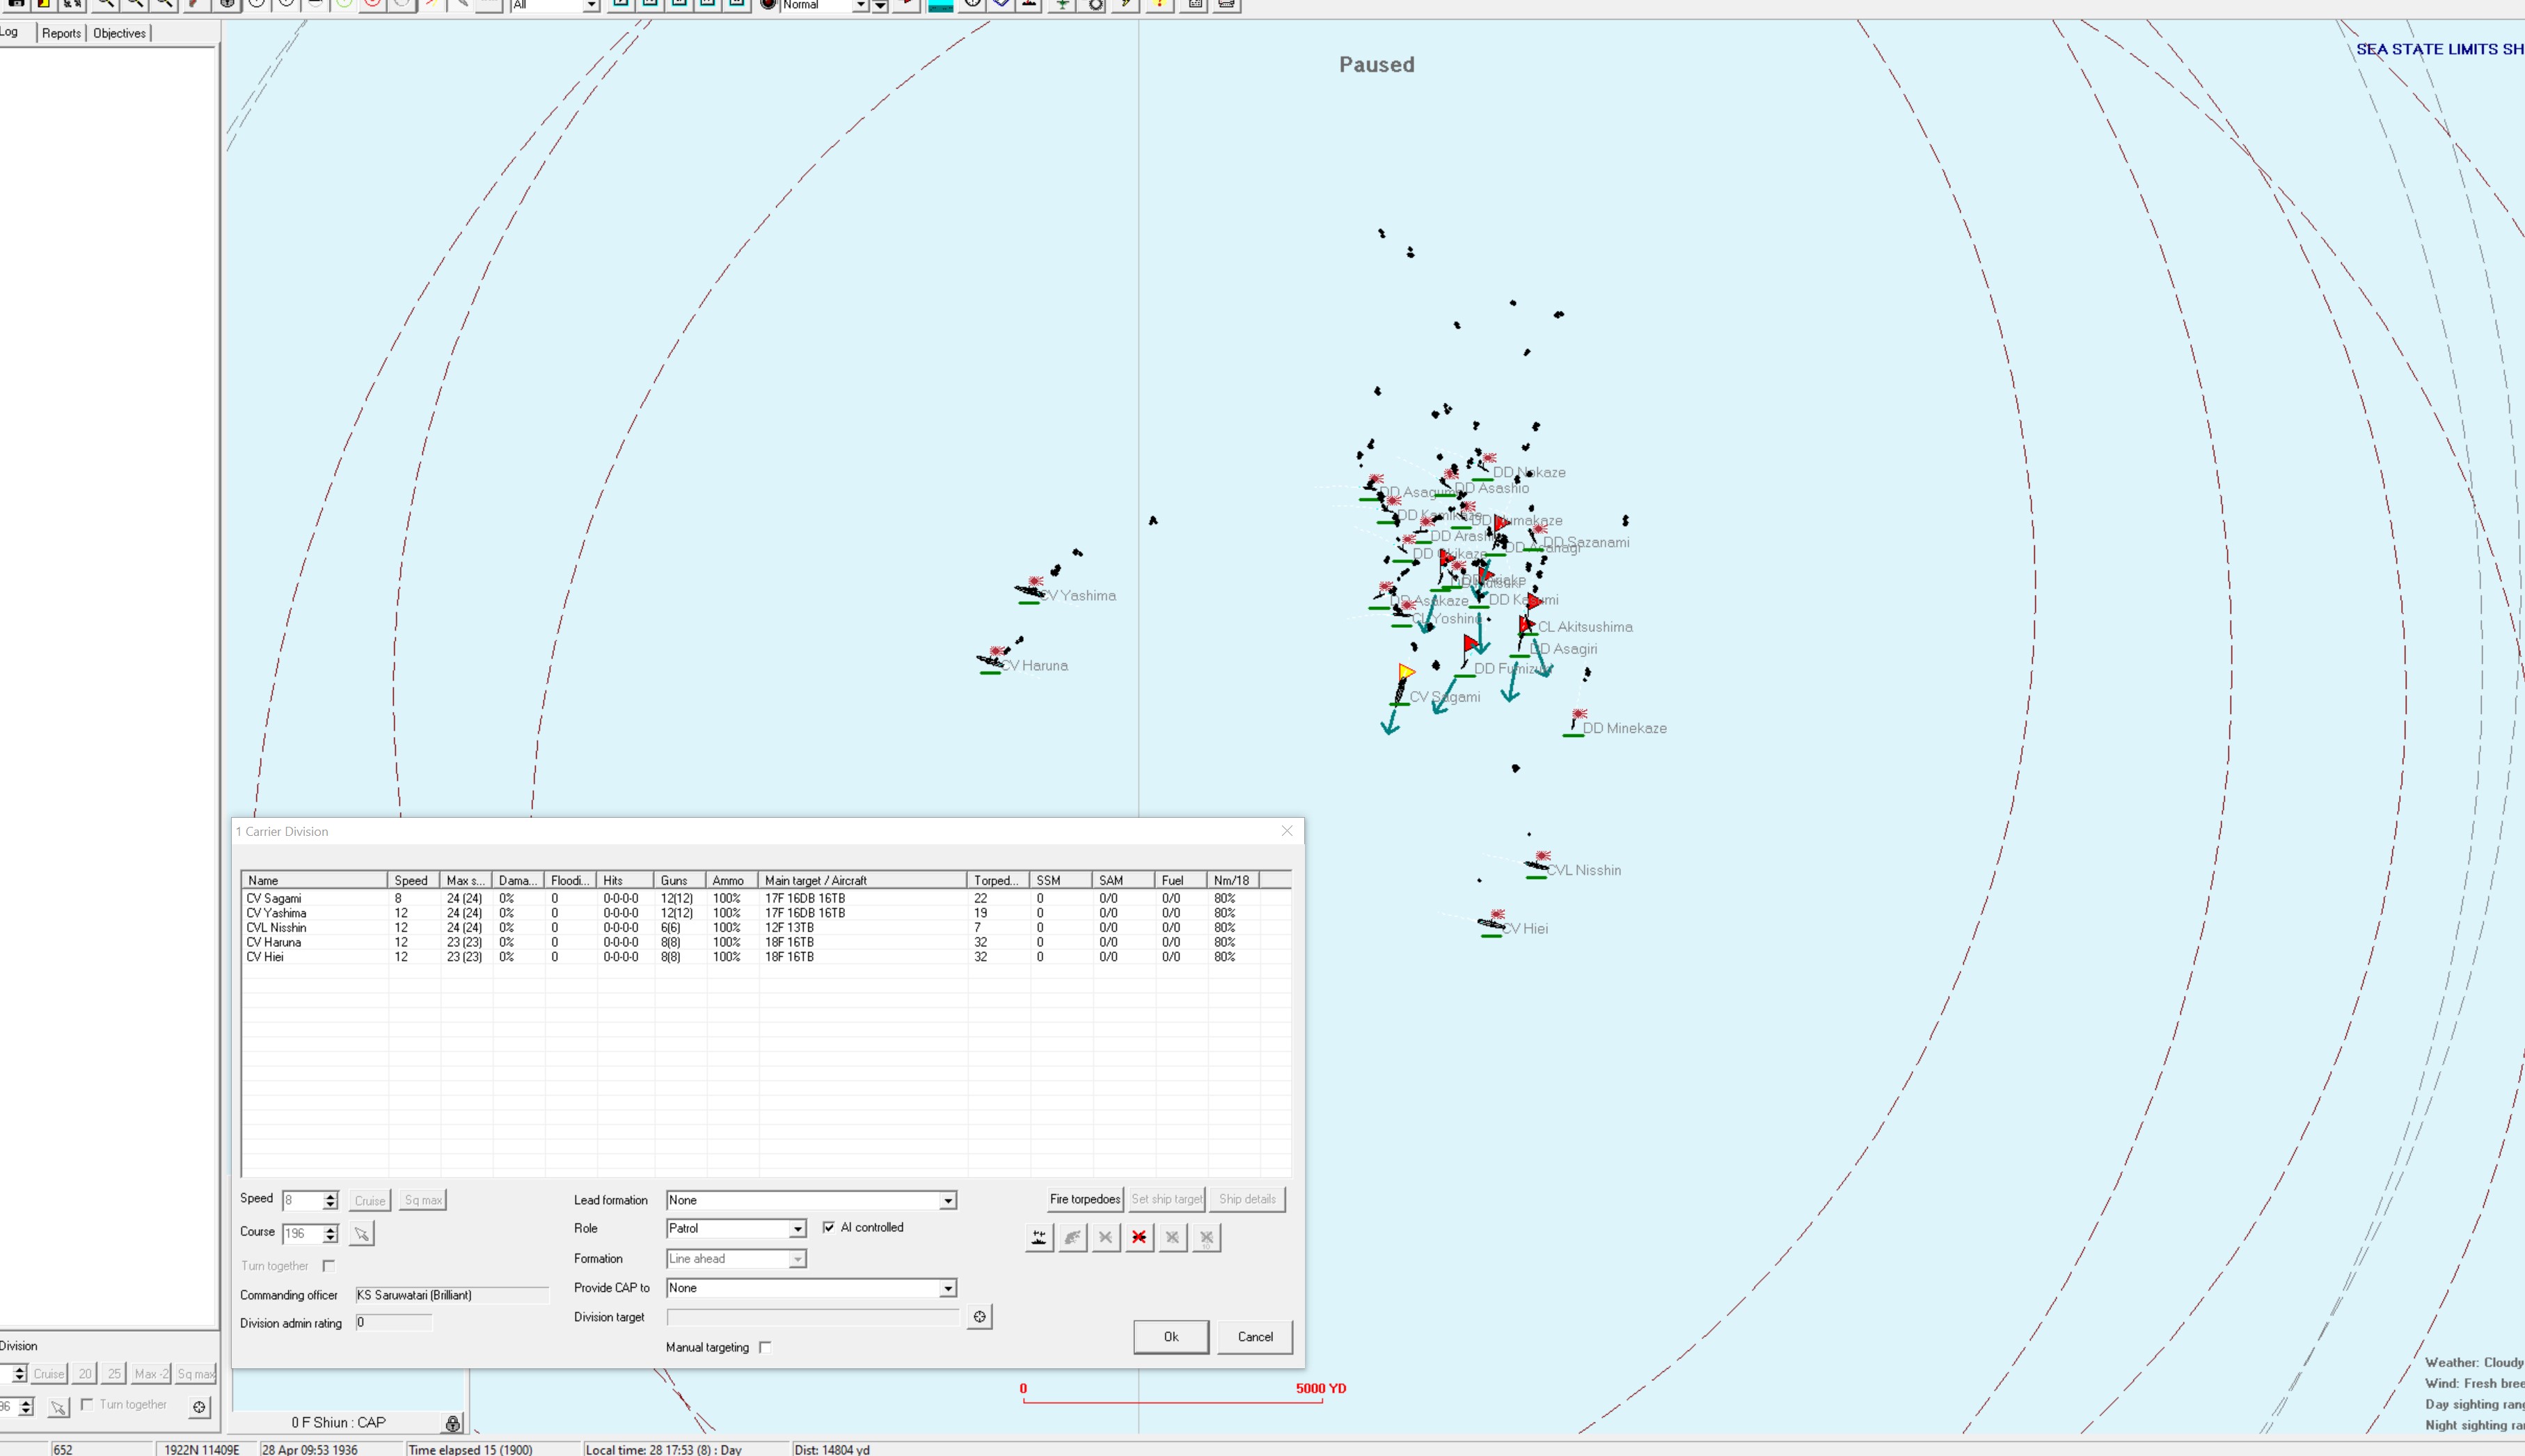Confirm with the Ok button
Image resolution: width=2525 pixels, height=1456 pixels.
(x=1171, y=1337)
